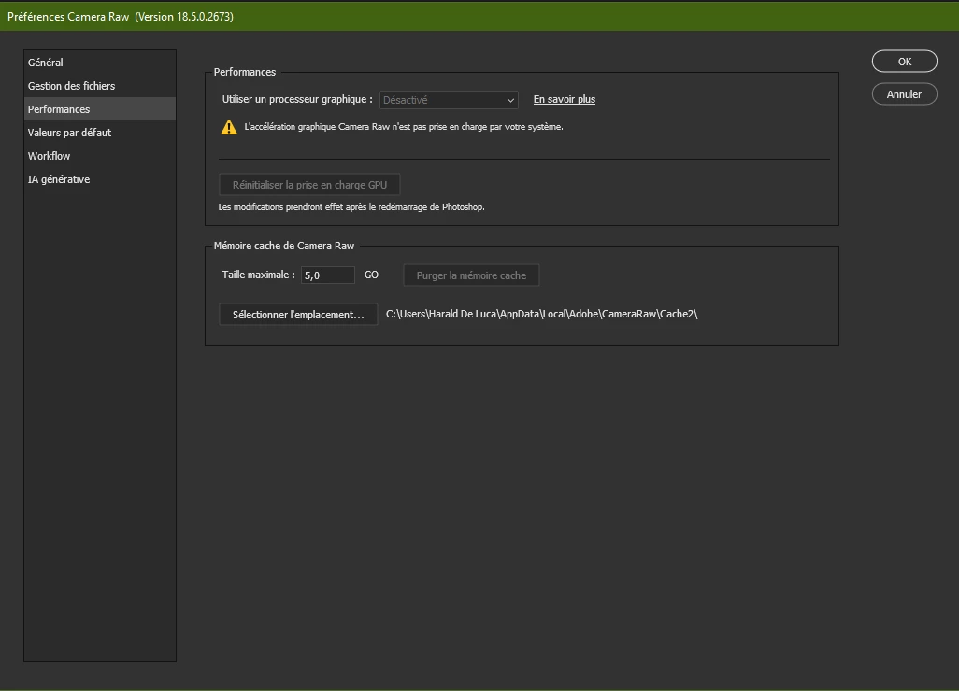Open the Général preferences section
The width and height of the screenshot is (959, 691).
coord(100,63)
